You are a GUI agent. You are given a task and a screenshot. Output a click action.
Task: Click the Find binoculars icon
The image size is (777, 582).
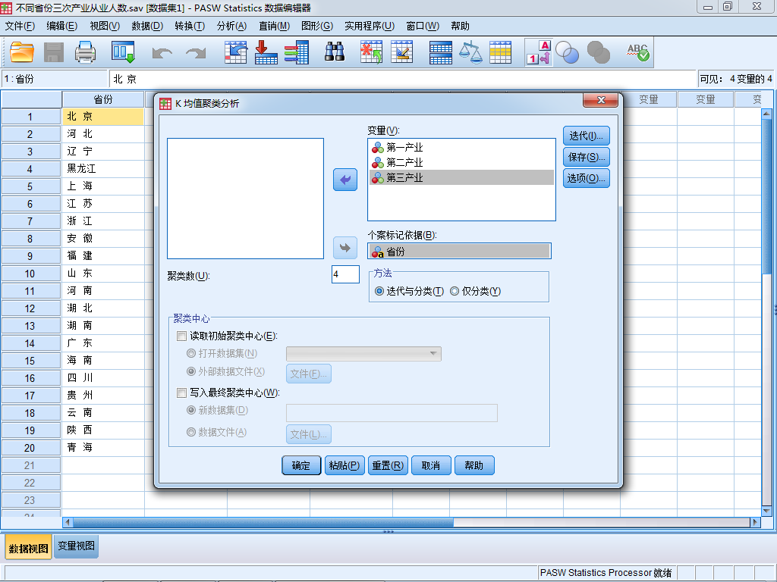pyautogui.click(x=335, y=52)
